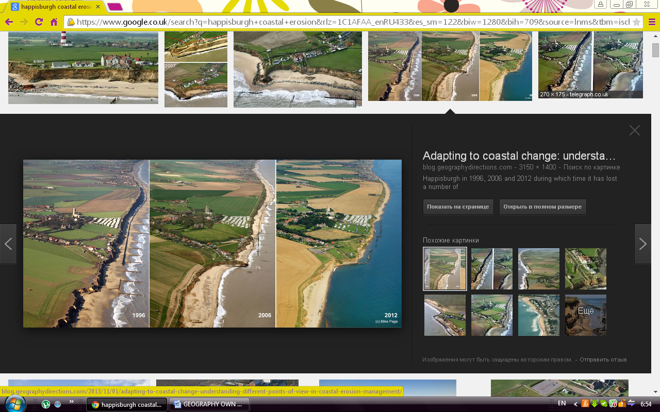This screenshot has height=412, width=660.
Task: Open the Chrome menu (three bars)
Action: [652, 22]
